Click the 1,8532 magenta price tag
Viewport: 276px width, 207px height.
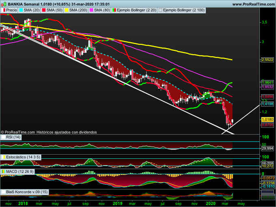click(x=267, y=87)
